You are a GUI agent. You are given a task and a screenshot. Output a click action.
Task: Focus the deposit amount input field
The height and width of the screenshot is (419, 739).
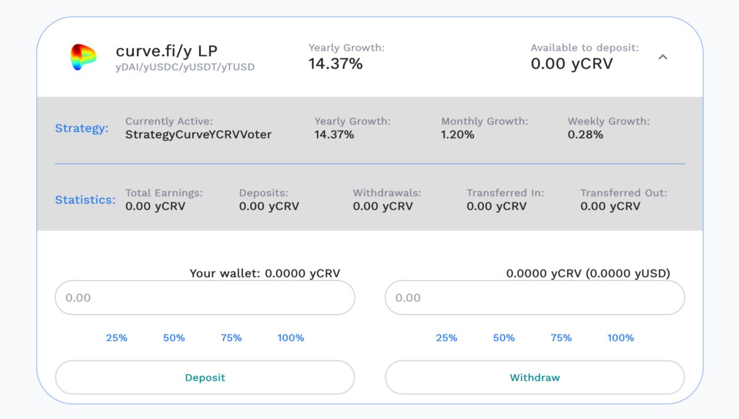click(x=205, y=298)
